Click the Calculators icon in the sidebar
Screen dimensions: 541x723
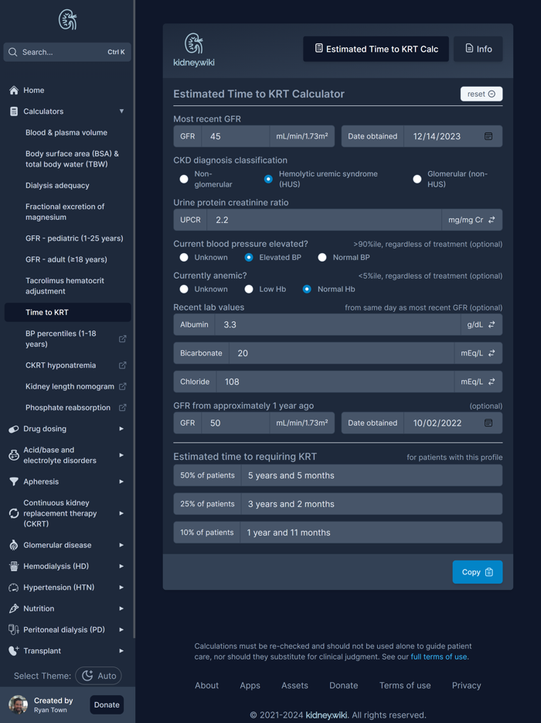tap(14, 111)
